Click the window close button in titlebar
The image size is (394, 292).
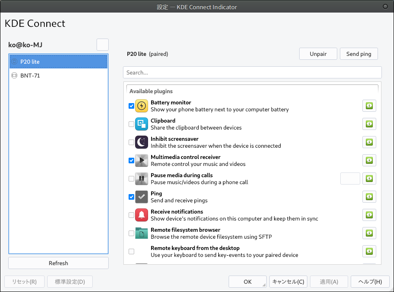click(385, 6)
